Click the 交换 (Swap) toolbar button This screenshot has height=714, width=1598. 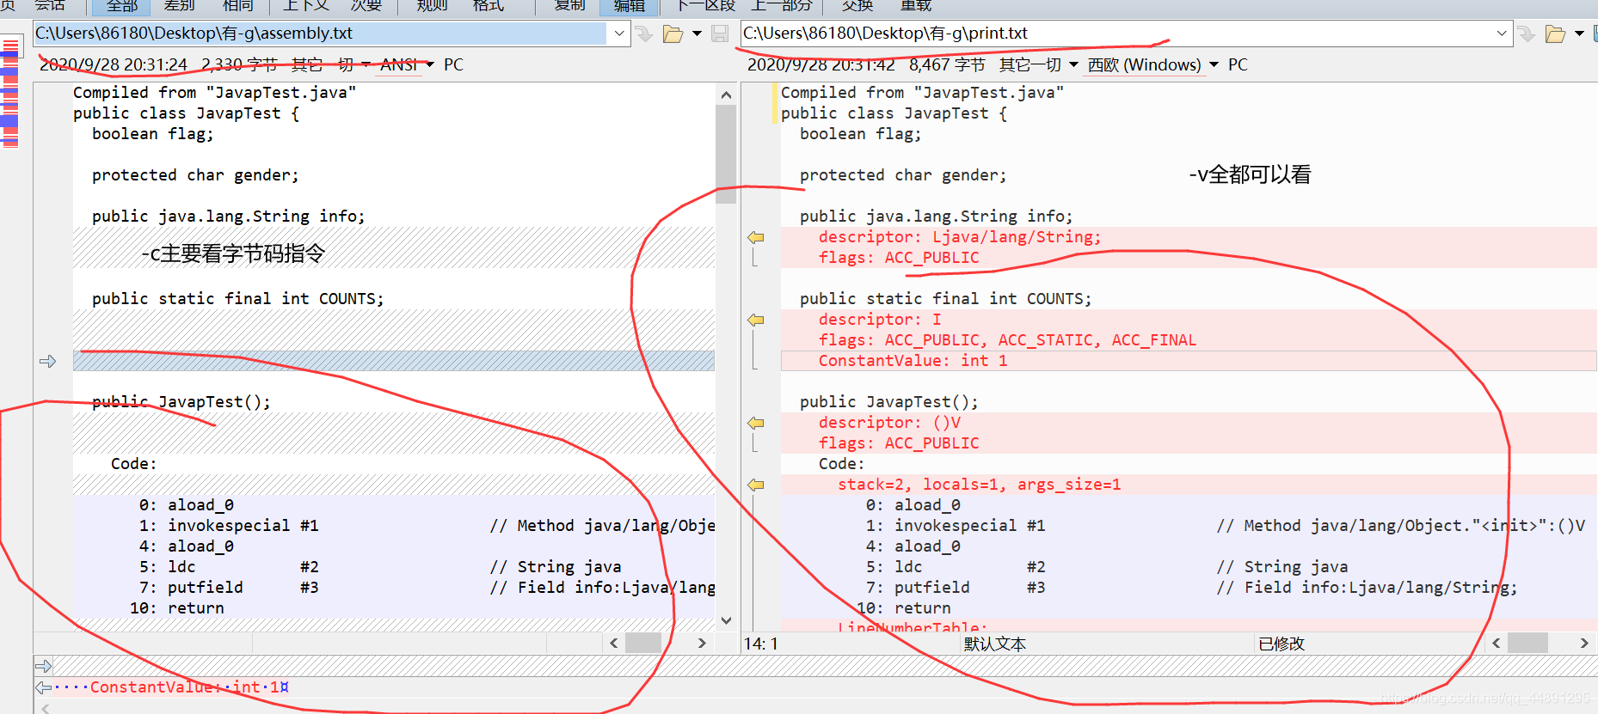coord(857,6)
